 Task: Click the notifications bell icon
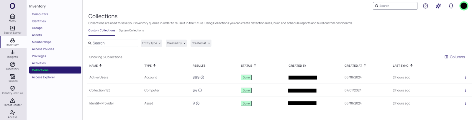pos(451,6)
